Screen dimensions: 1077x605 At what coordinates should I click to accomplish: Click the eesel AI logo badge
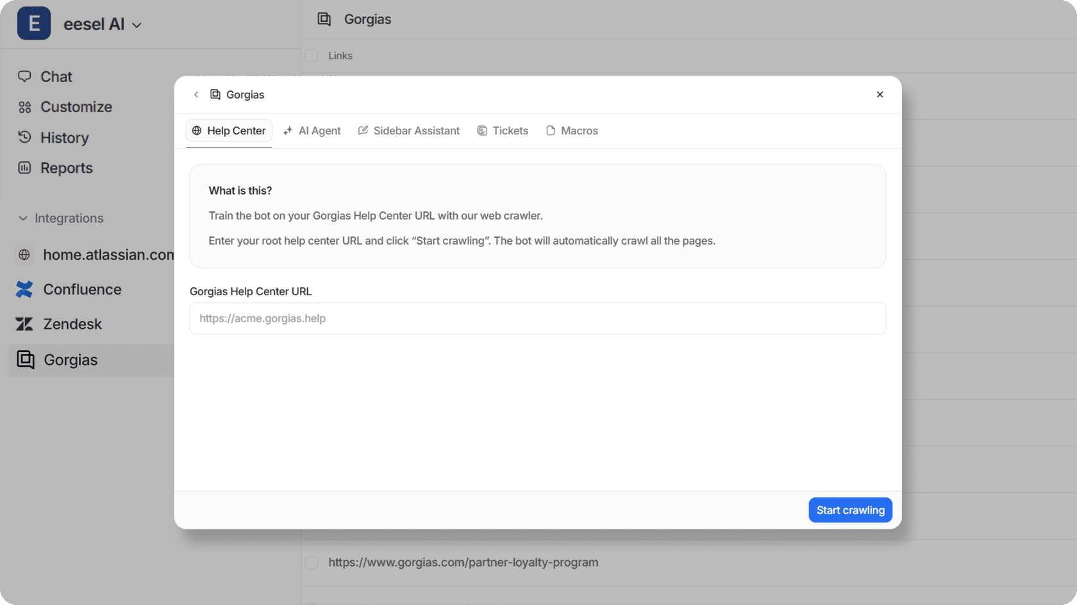tap(34, 24)
